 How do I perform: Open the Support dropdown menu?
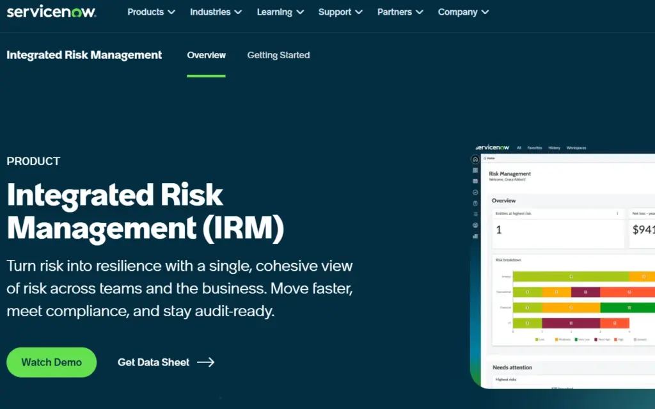340,12
